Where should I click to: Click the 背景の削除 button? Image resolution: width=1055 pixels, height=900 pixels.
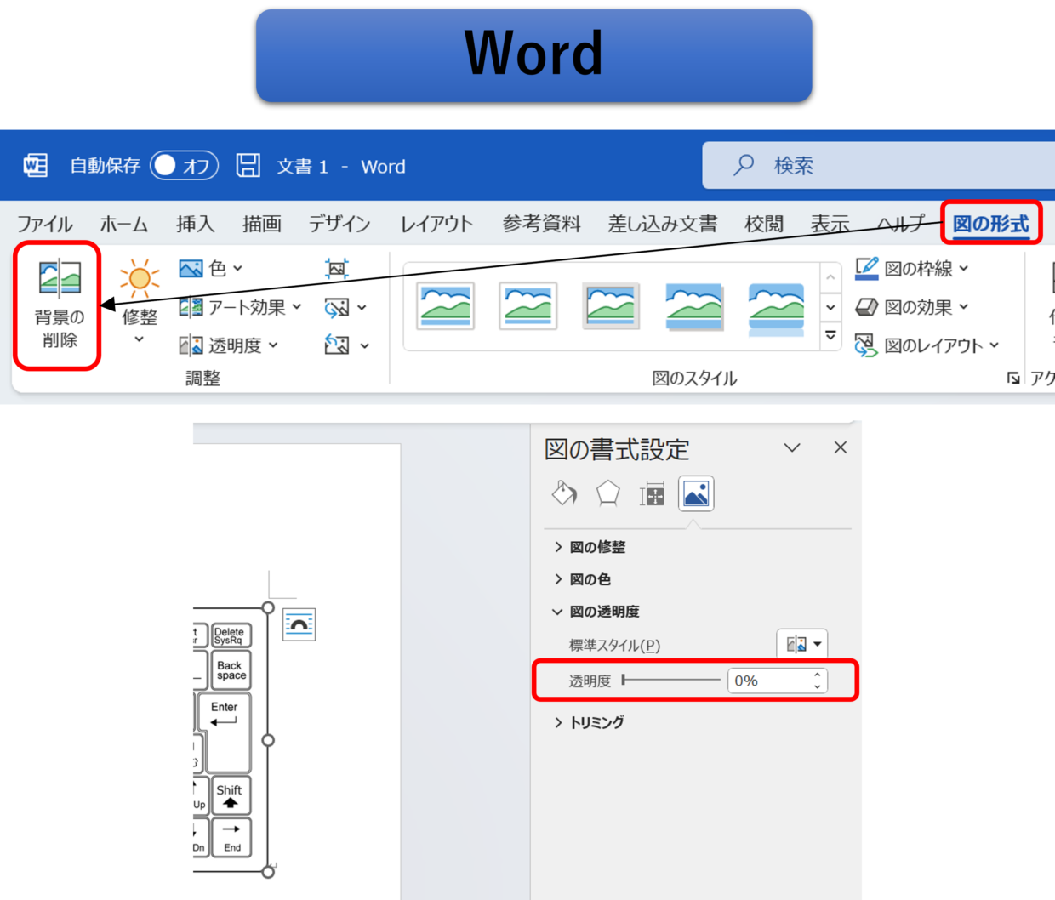(58, 305)
